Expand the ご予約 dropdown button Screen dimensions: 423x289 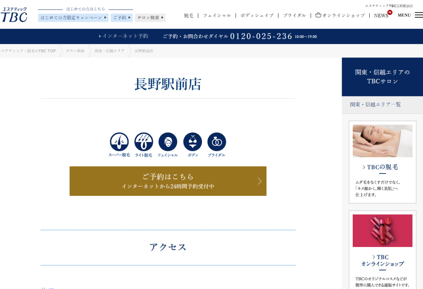point(121,18)
